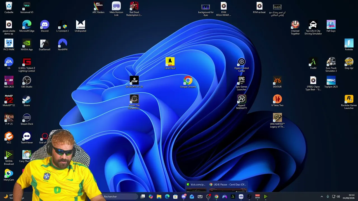
Task: Select the Fall Guys desktop icon
Action: click(331, 26)
